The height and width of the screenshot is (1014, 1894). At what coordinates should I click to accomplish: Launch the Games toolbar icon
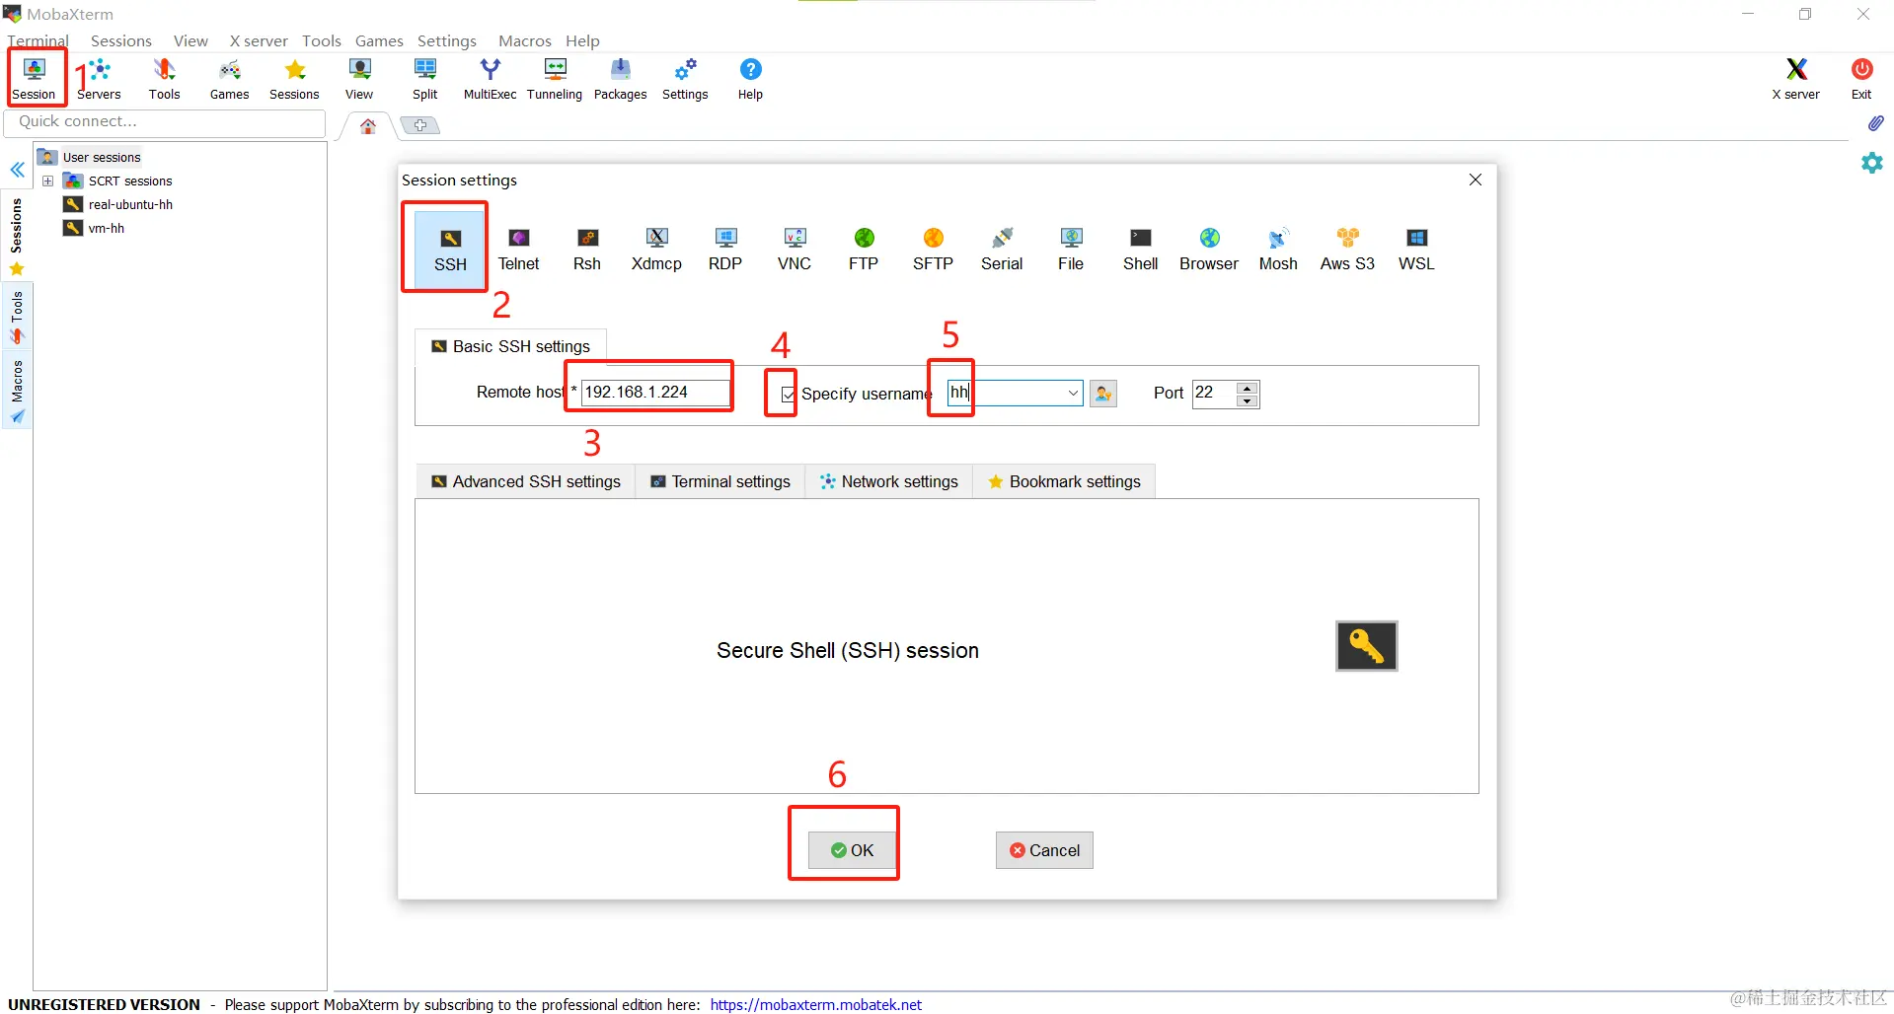(229, 79)
